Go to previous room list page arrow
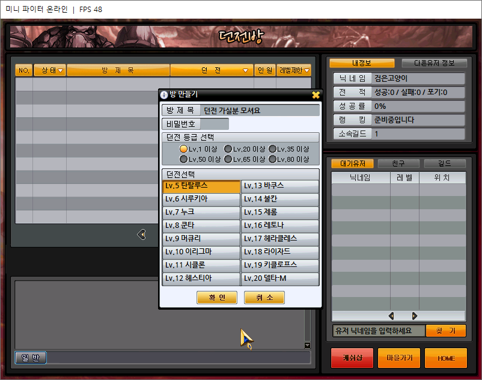482x380 pixels. [141, 234]
